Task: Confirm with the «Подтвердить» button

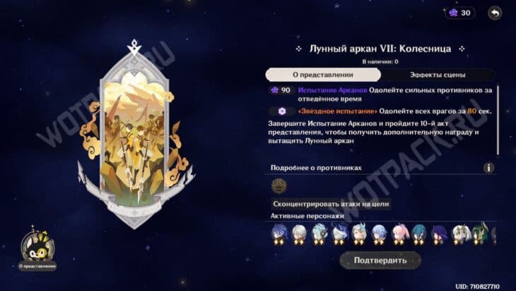Action: coord(380,261)
